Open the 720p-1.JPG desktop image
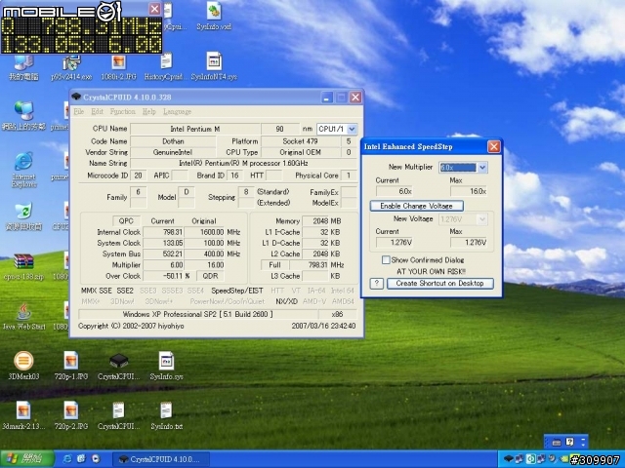The width and height of the screenshot is (625, 468). tap(71, 366)
